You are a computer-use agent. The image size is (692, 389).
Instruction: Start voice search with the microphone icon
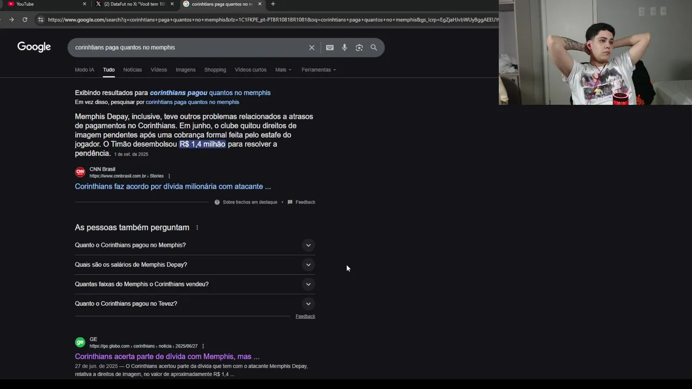click(x=344, y=48)
